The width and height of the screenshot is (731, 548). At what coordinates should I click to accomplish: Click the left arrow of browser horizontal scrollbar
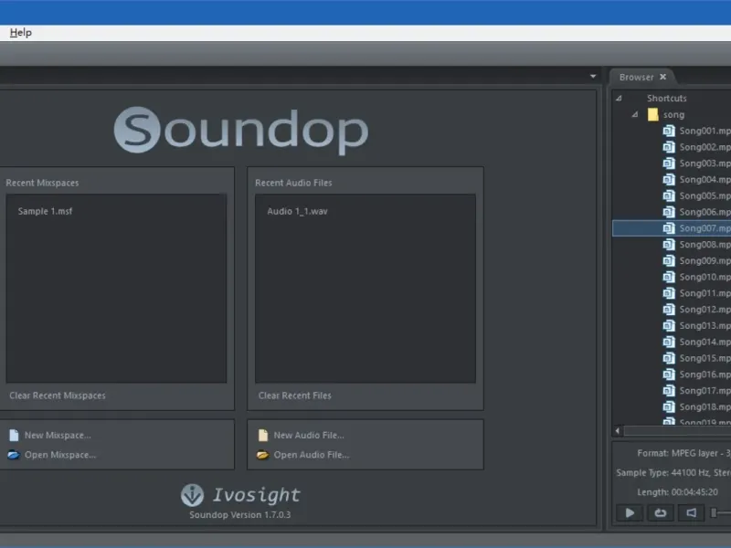click(618, 431)
